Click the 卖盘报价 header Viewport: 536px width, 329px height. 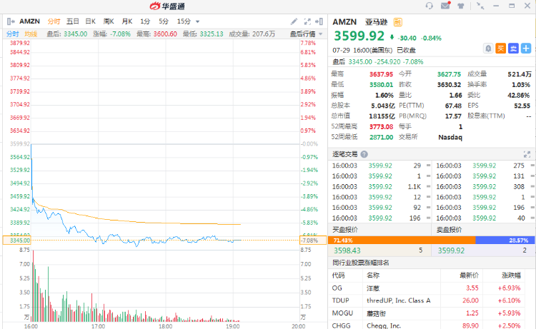tap(449, 230)
